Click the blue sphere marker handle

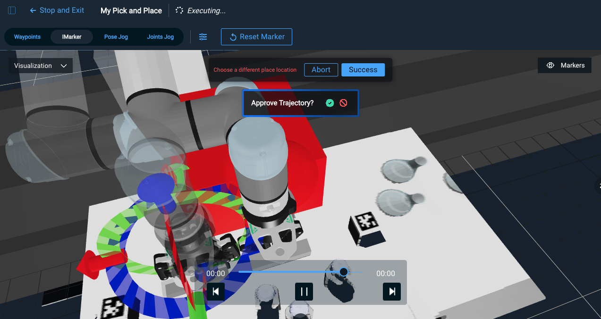coord(152,187)
